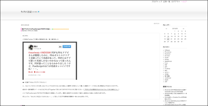Click day 31 in the calendar
Image resolution: width=208 pixels, height=106 pixels.
[182, 42]
